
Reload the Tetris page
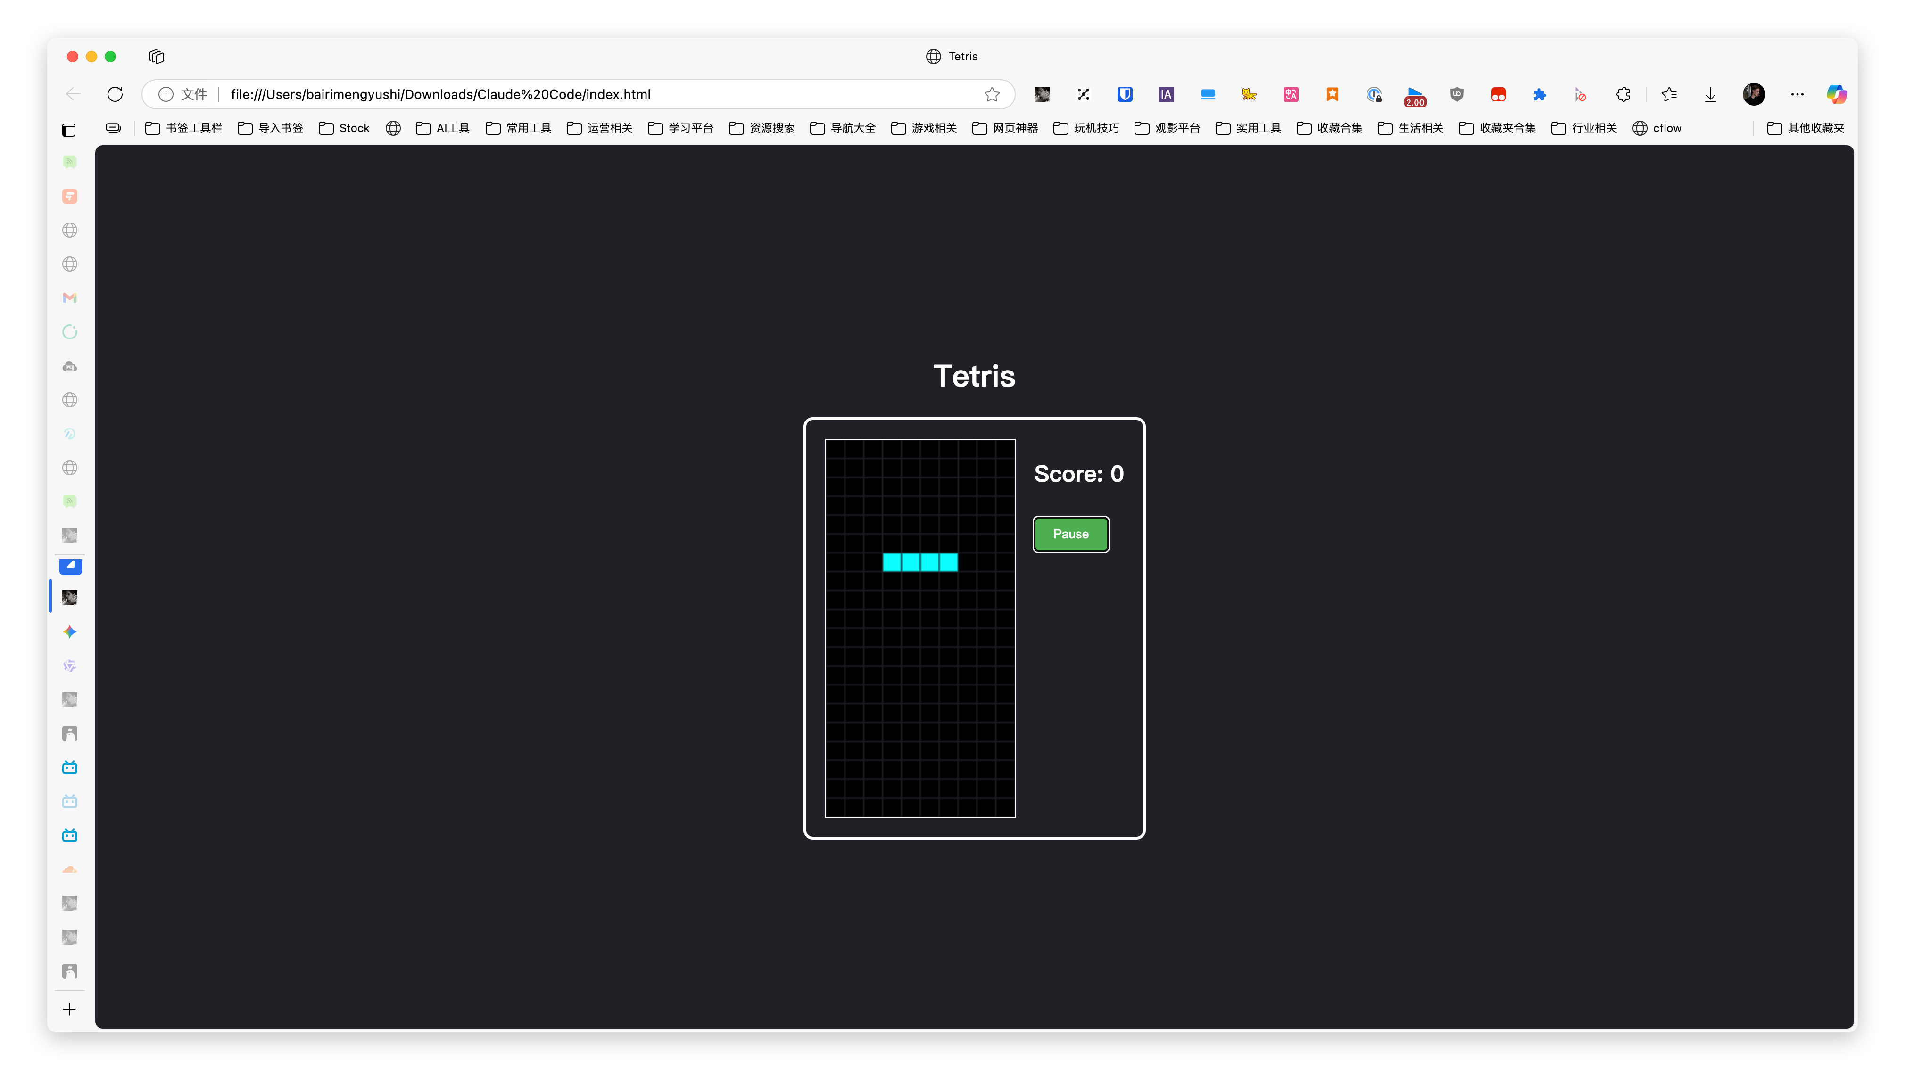pos(115,94)
